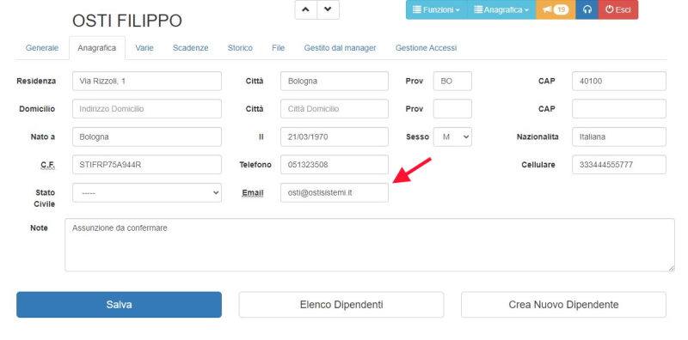Go to previous employee with up arrow
The height and width of the screenshot is (340, 688).
[x=306, y=9]
